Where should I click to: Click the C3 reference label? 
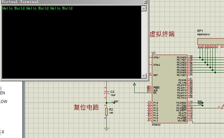point(112,92)
